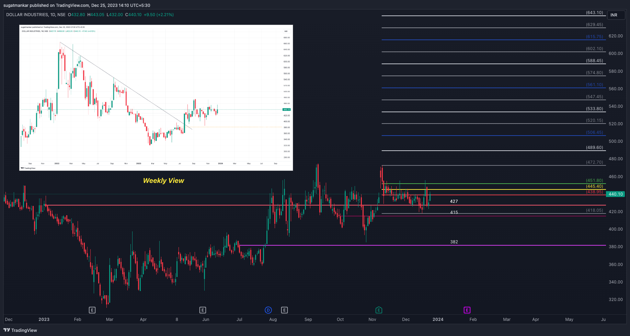Click the Aug label on time axis
630x336 pixels.
pyautogui.click(x=273, y=320)
